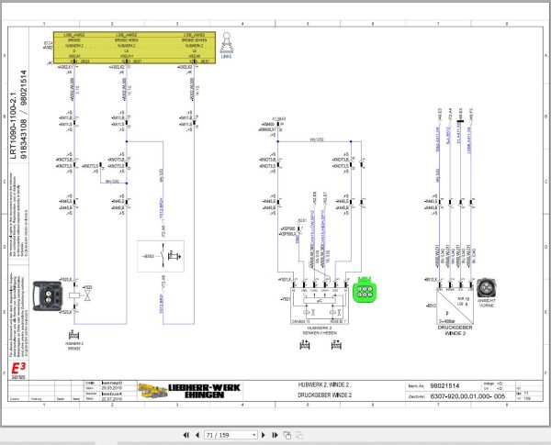Click the green six-pin connector image

[365, 289]
